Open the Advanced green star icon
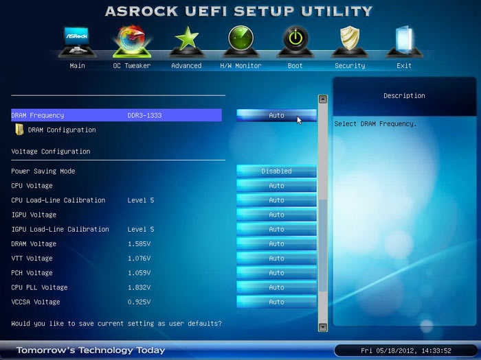The height and width of the screenshot is (360, 481). pos(186,41)
